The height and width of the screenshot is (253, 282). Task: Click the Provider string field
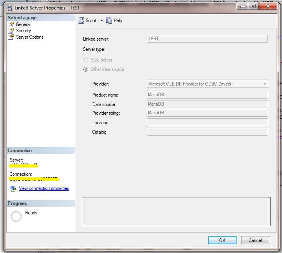click(207, 113)
